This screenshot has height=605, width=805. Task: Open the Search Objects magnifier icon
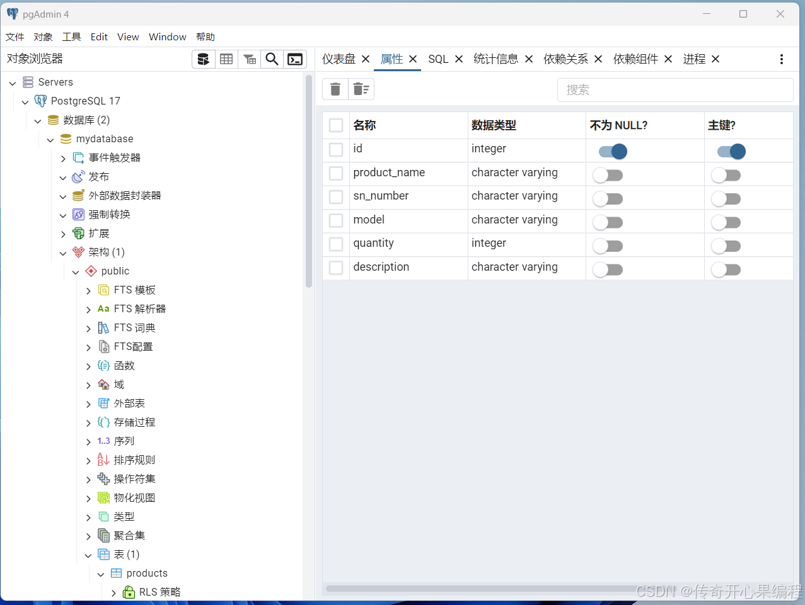pos(272,59)
